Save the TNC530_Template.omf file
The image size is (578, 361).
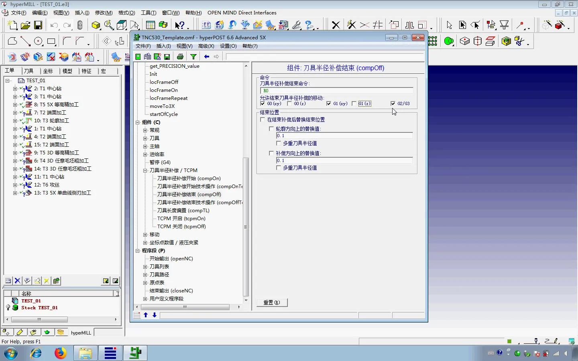click(x=167, y=56)
